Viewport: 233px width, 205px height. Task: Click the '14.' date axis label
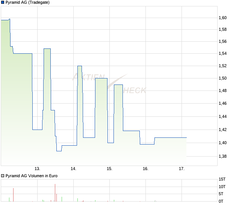[73, 169]
